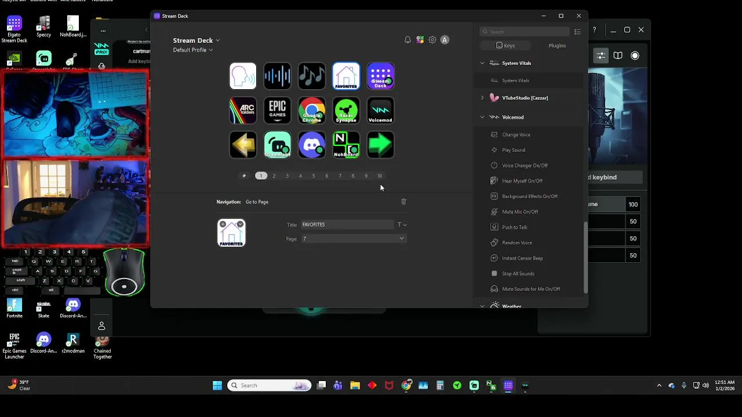Go to page 7
The image size is (742, 417).
340,176
